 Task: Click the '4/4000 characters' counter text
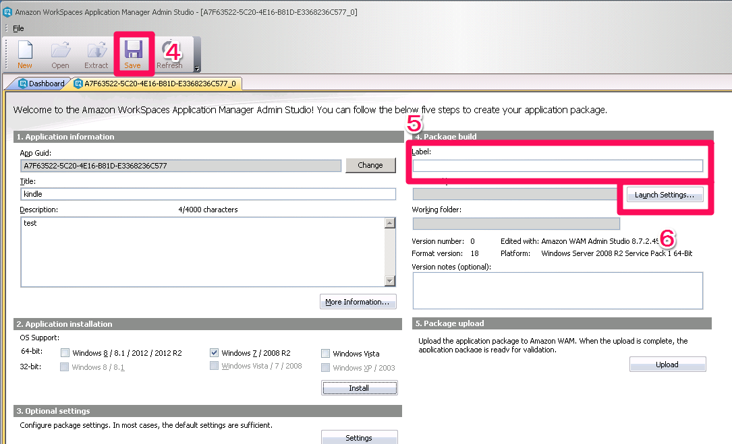click(x=208, y=210)
